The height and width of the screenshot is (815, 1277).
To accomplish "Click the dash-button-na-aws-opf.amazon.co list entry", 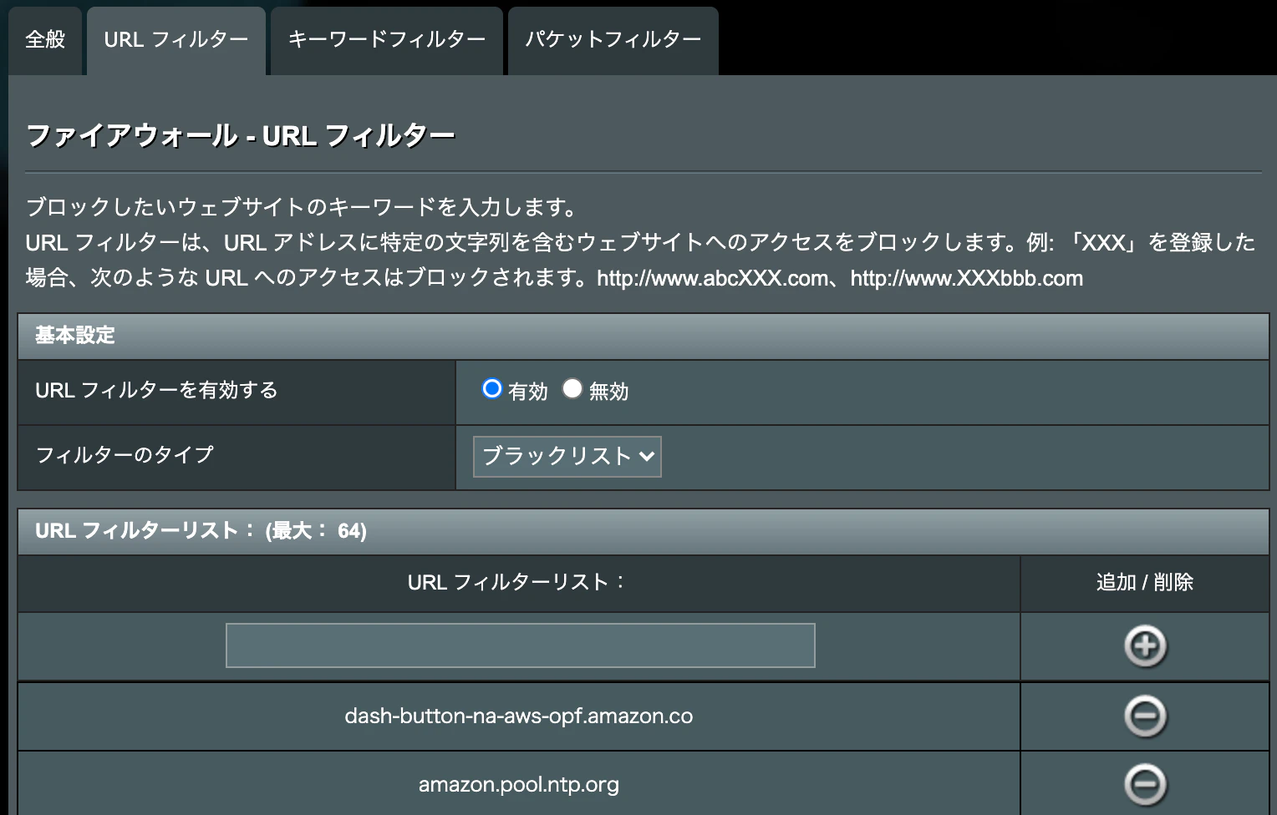I will tap(519, 716).
